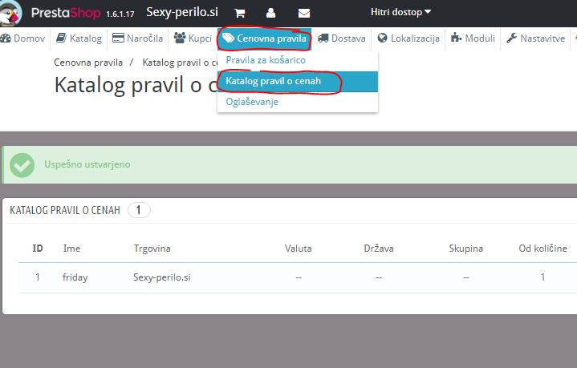The width and height of the screenshot is (577, 368).
Task: Open the shopping cart icon in header
Action: click(240, 14)
